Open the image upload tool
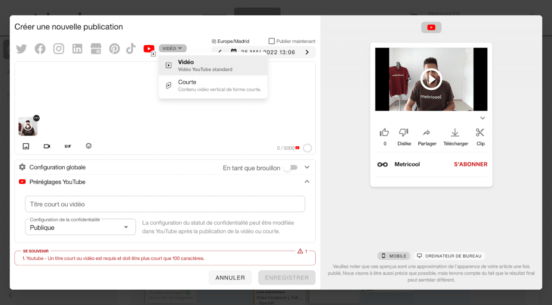 pos(26,146)
